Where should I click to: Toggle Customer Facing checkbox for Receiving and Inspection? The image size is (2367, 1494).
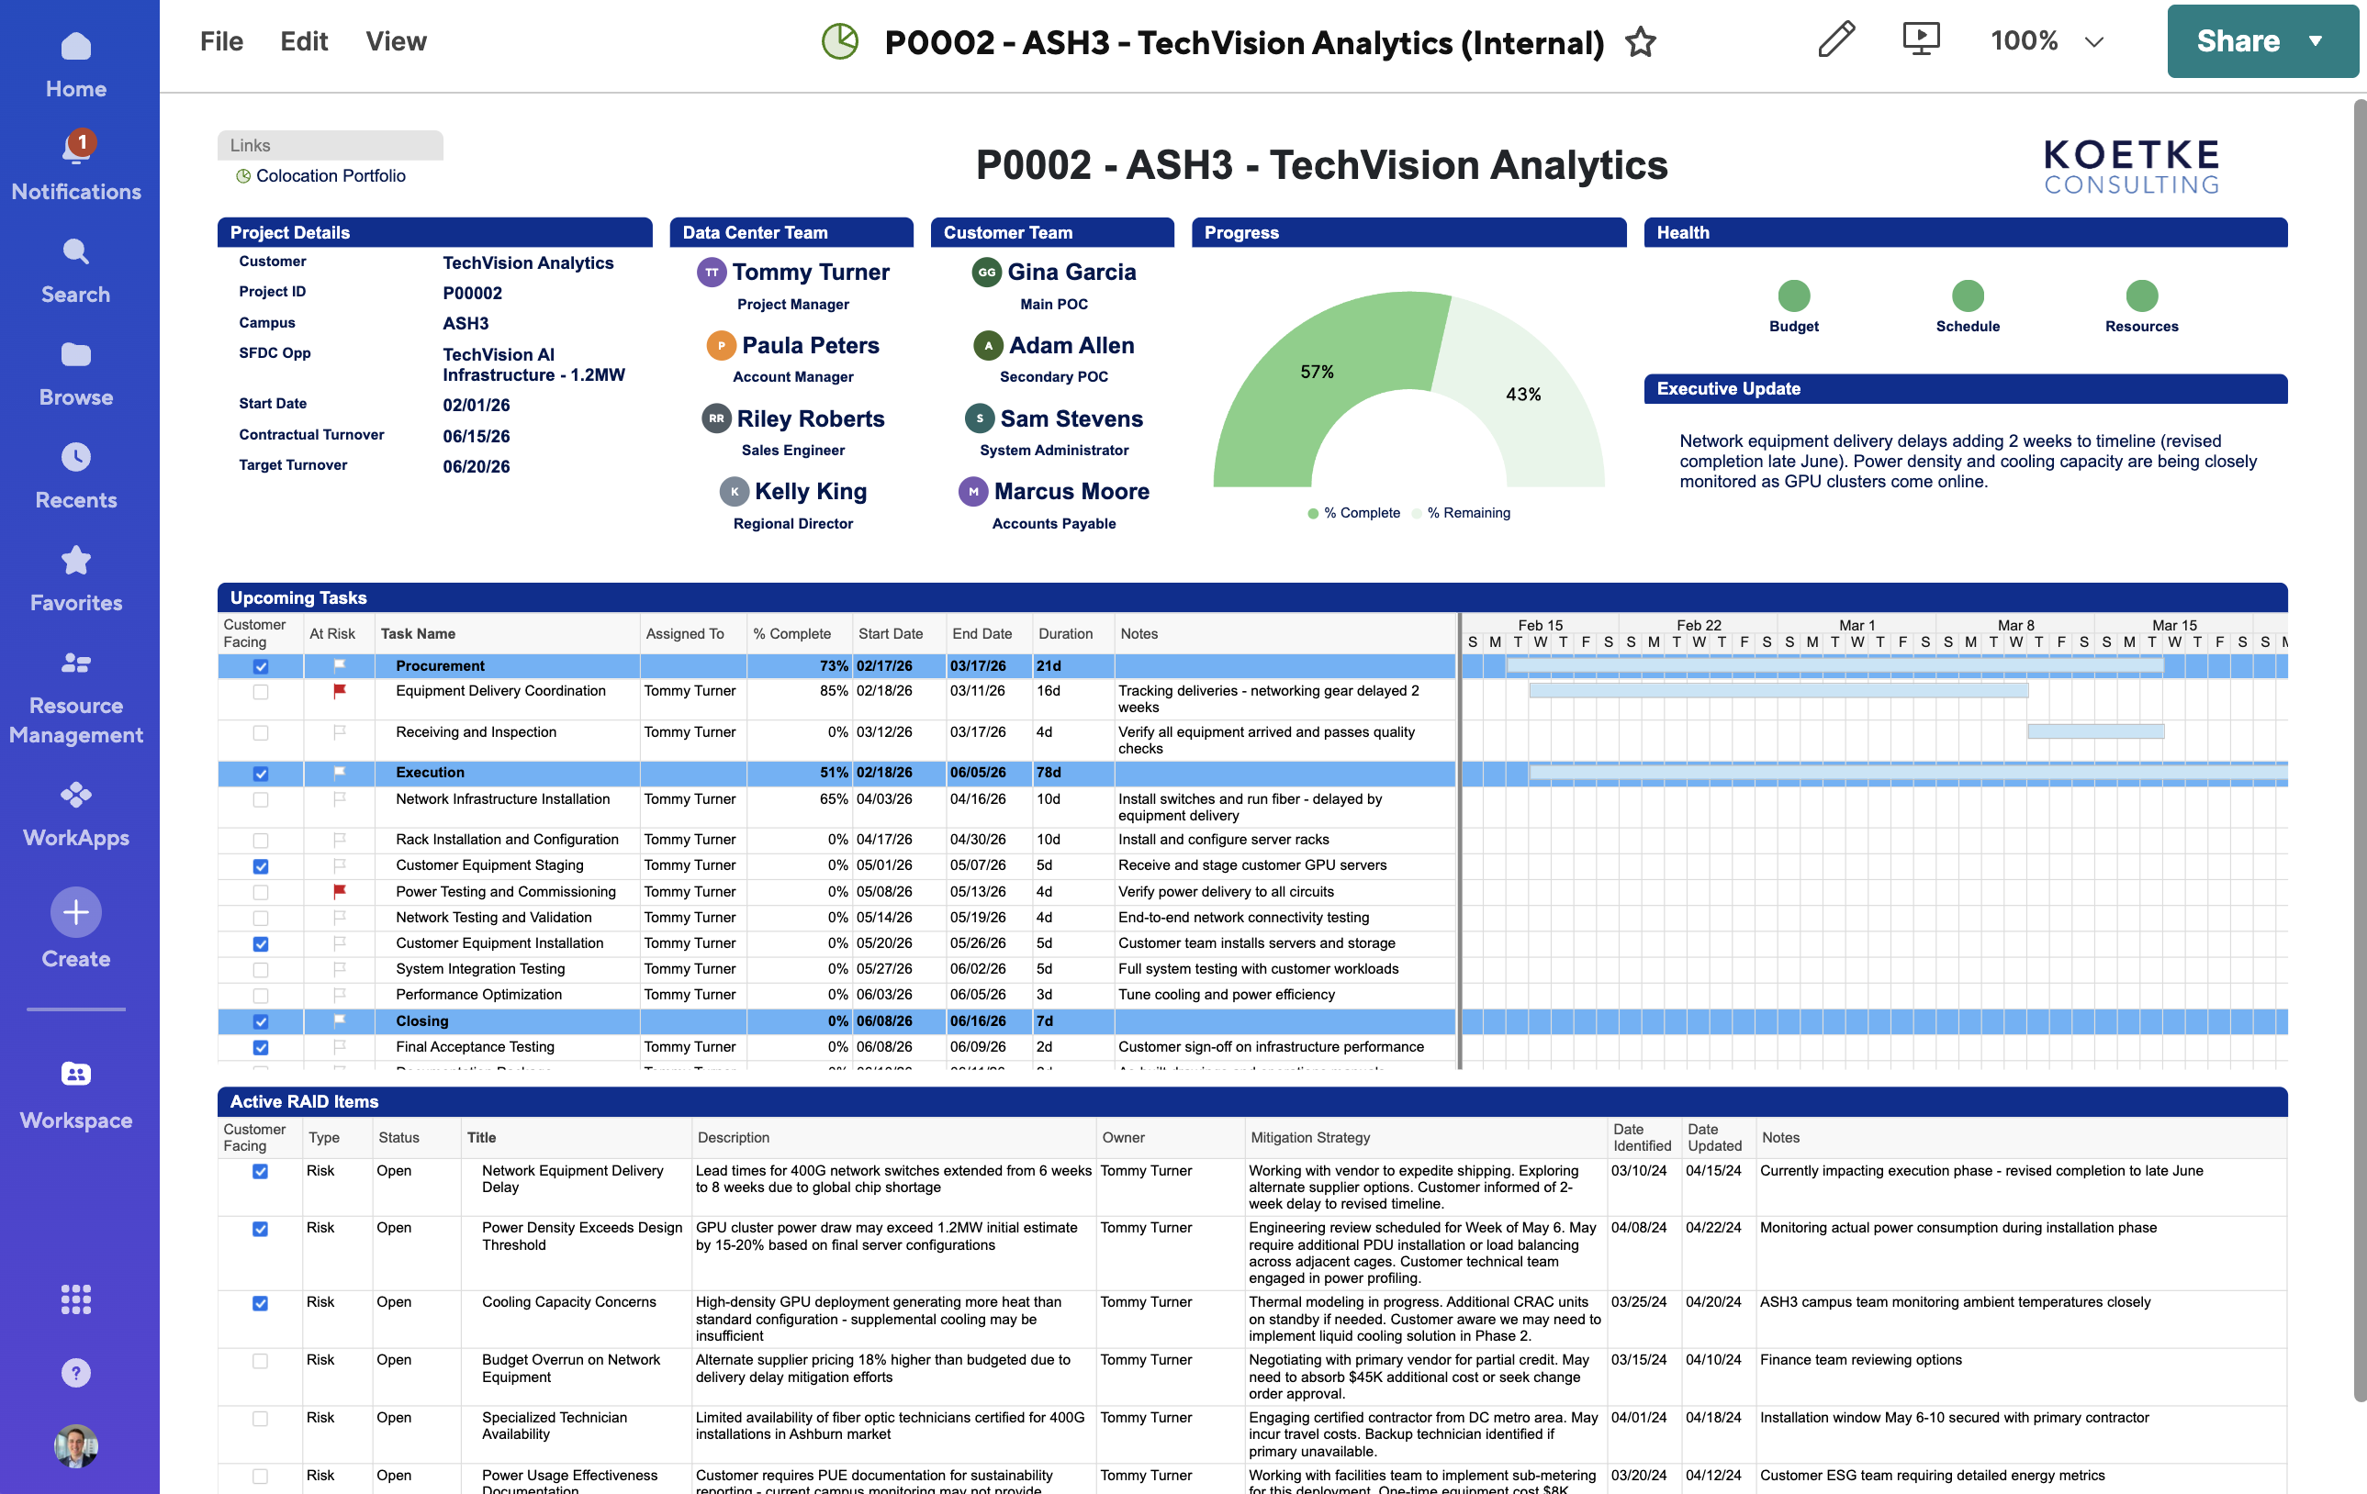pos(261,732)
